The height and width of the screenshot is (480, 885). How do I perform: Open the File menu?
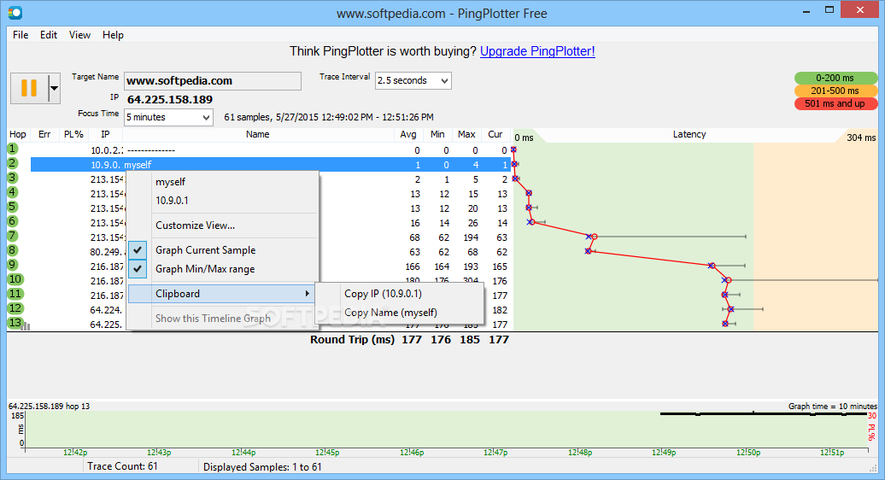(21, 35)
